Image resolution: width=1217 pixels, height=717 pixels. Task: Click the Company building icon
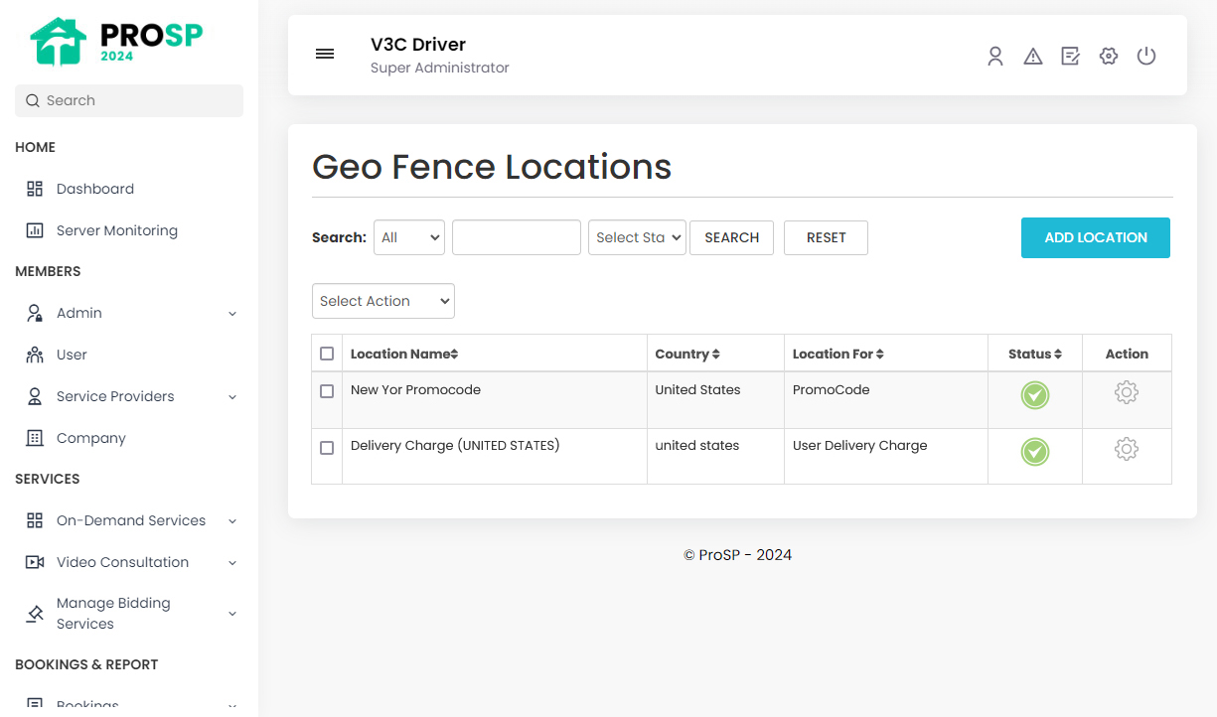point(35,438)
